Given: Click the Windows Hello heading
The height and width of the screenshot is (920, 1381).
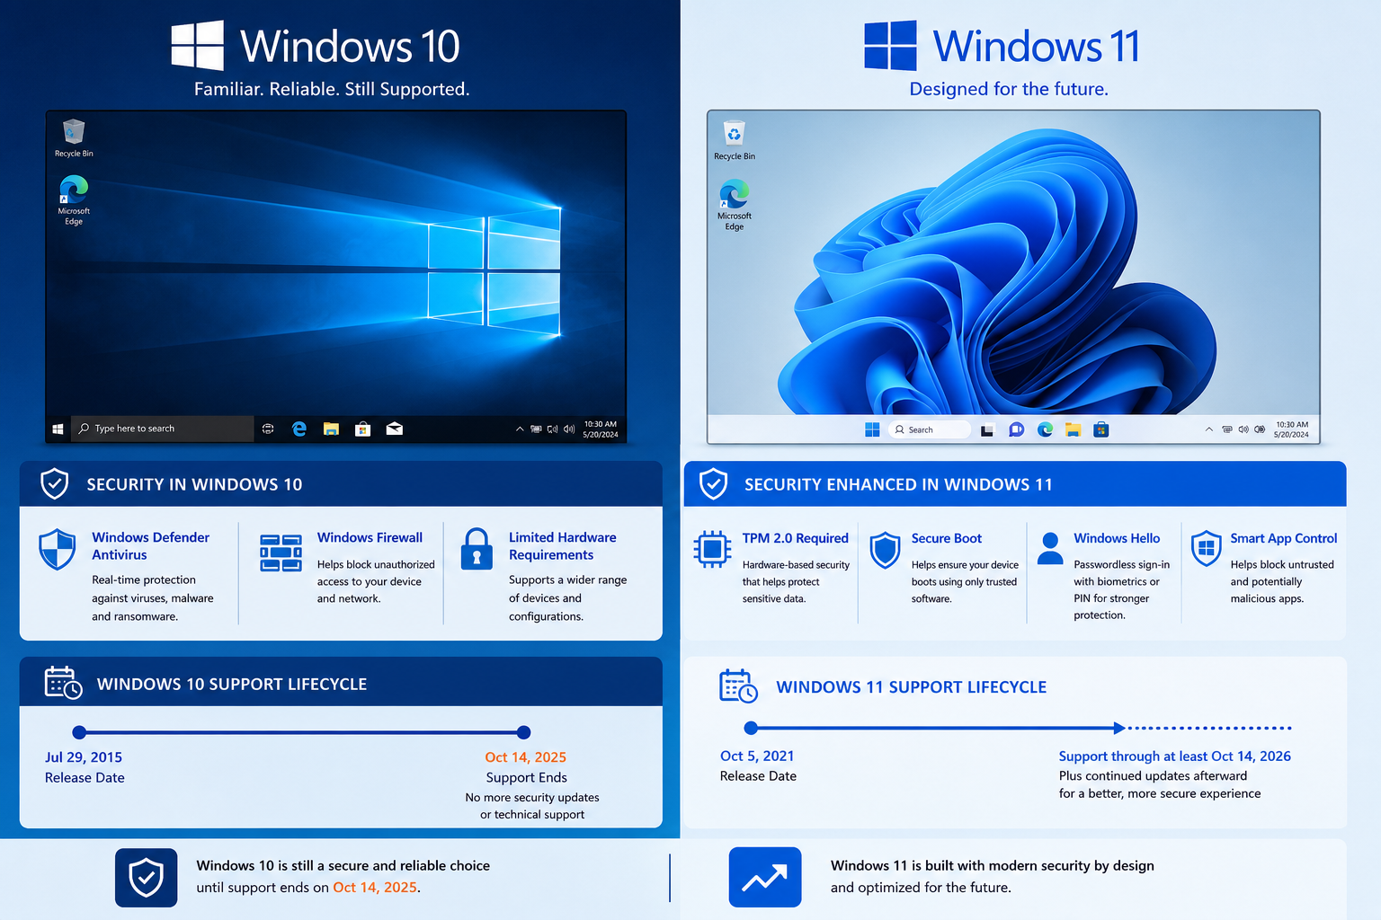Looking at the screenshot, I should coord(1117,538).
